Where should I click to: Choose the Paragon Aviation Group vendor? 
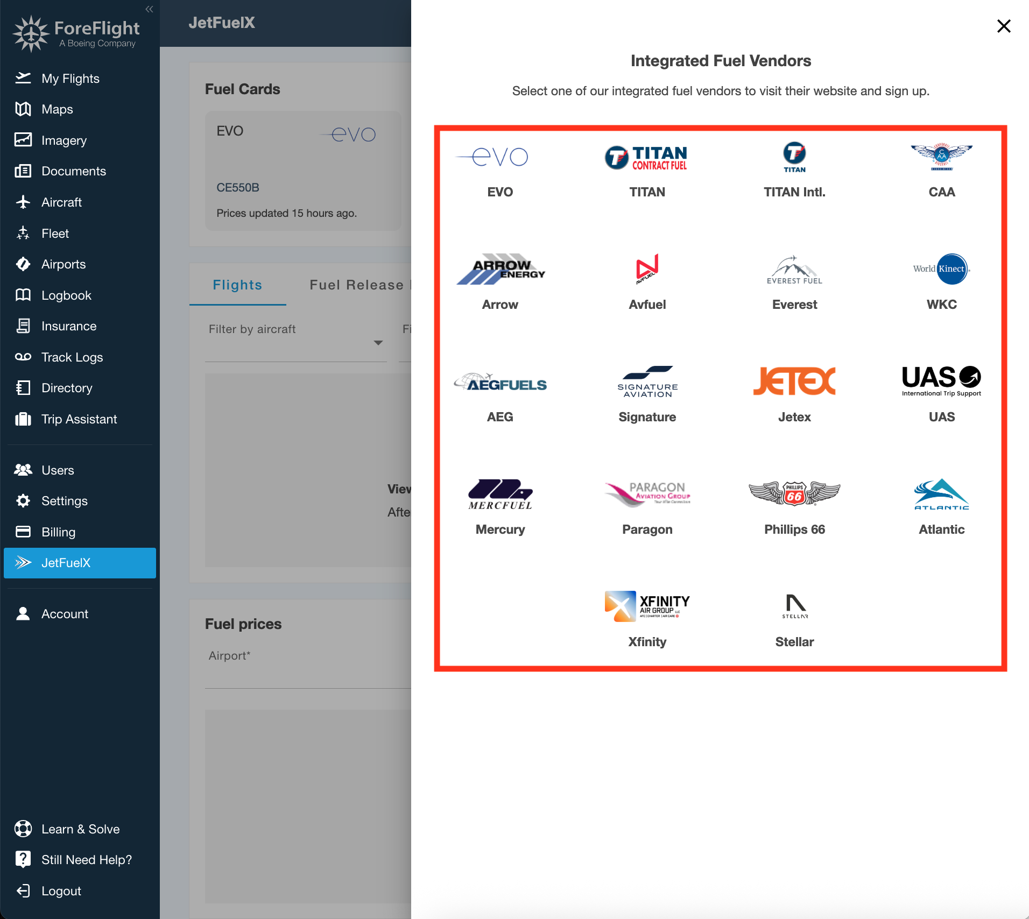(647, 508)
